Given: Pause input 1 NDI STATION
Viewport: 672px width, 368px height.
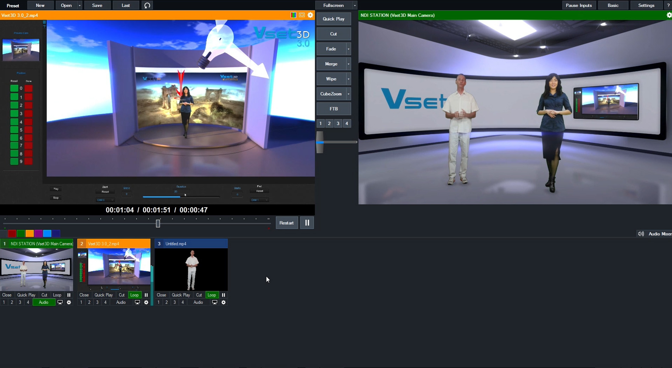Looking at the screenshot, I should [69, 295].
